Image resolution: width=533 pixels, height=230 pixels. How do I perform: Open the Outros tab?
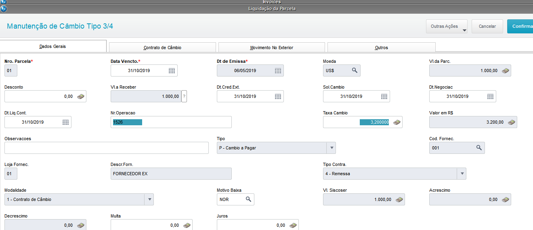pyautogui.click(x=382, y=48)
